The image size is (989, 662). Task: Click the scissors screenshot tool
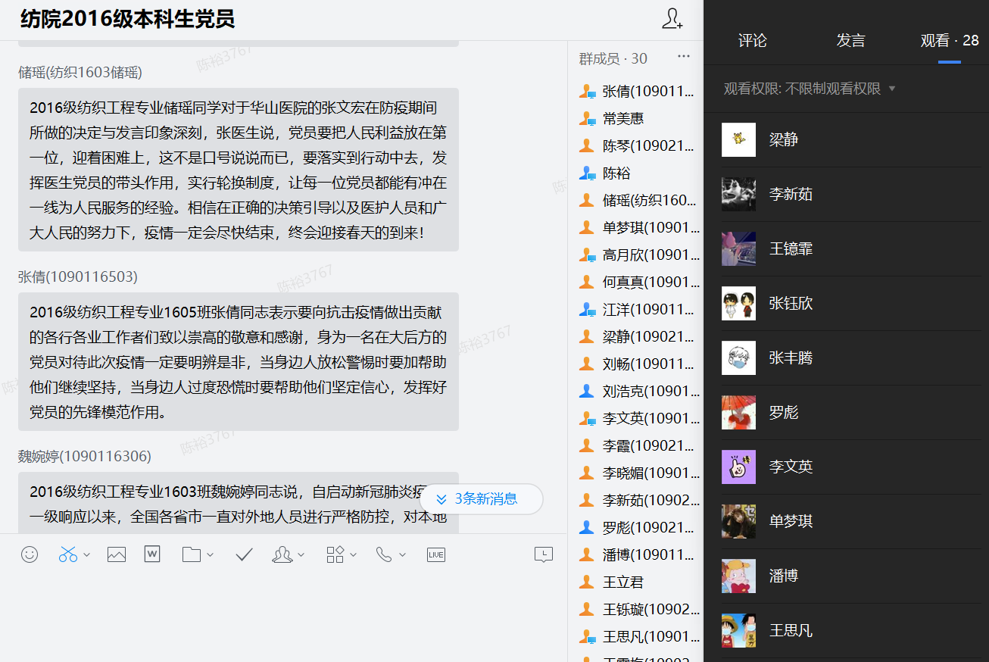click(68, 554)
